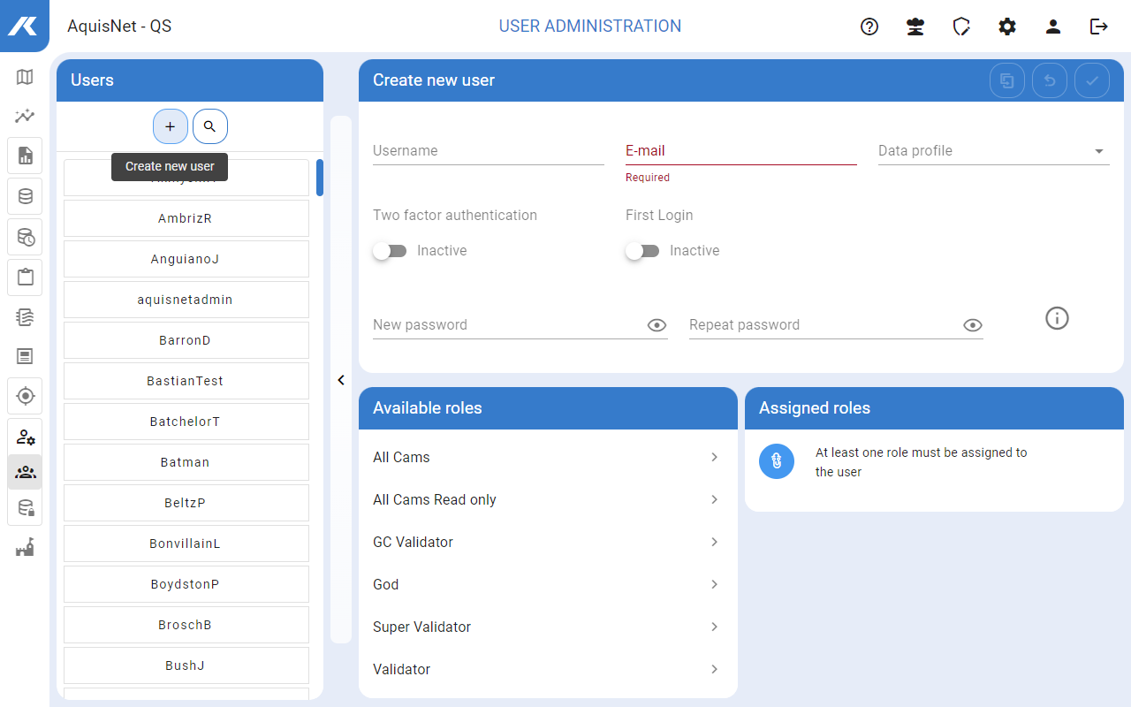Open the user search magnifier icon
1131x707 pixels.
[x=209, y=126]
